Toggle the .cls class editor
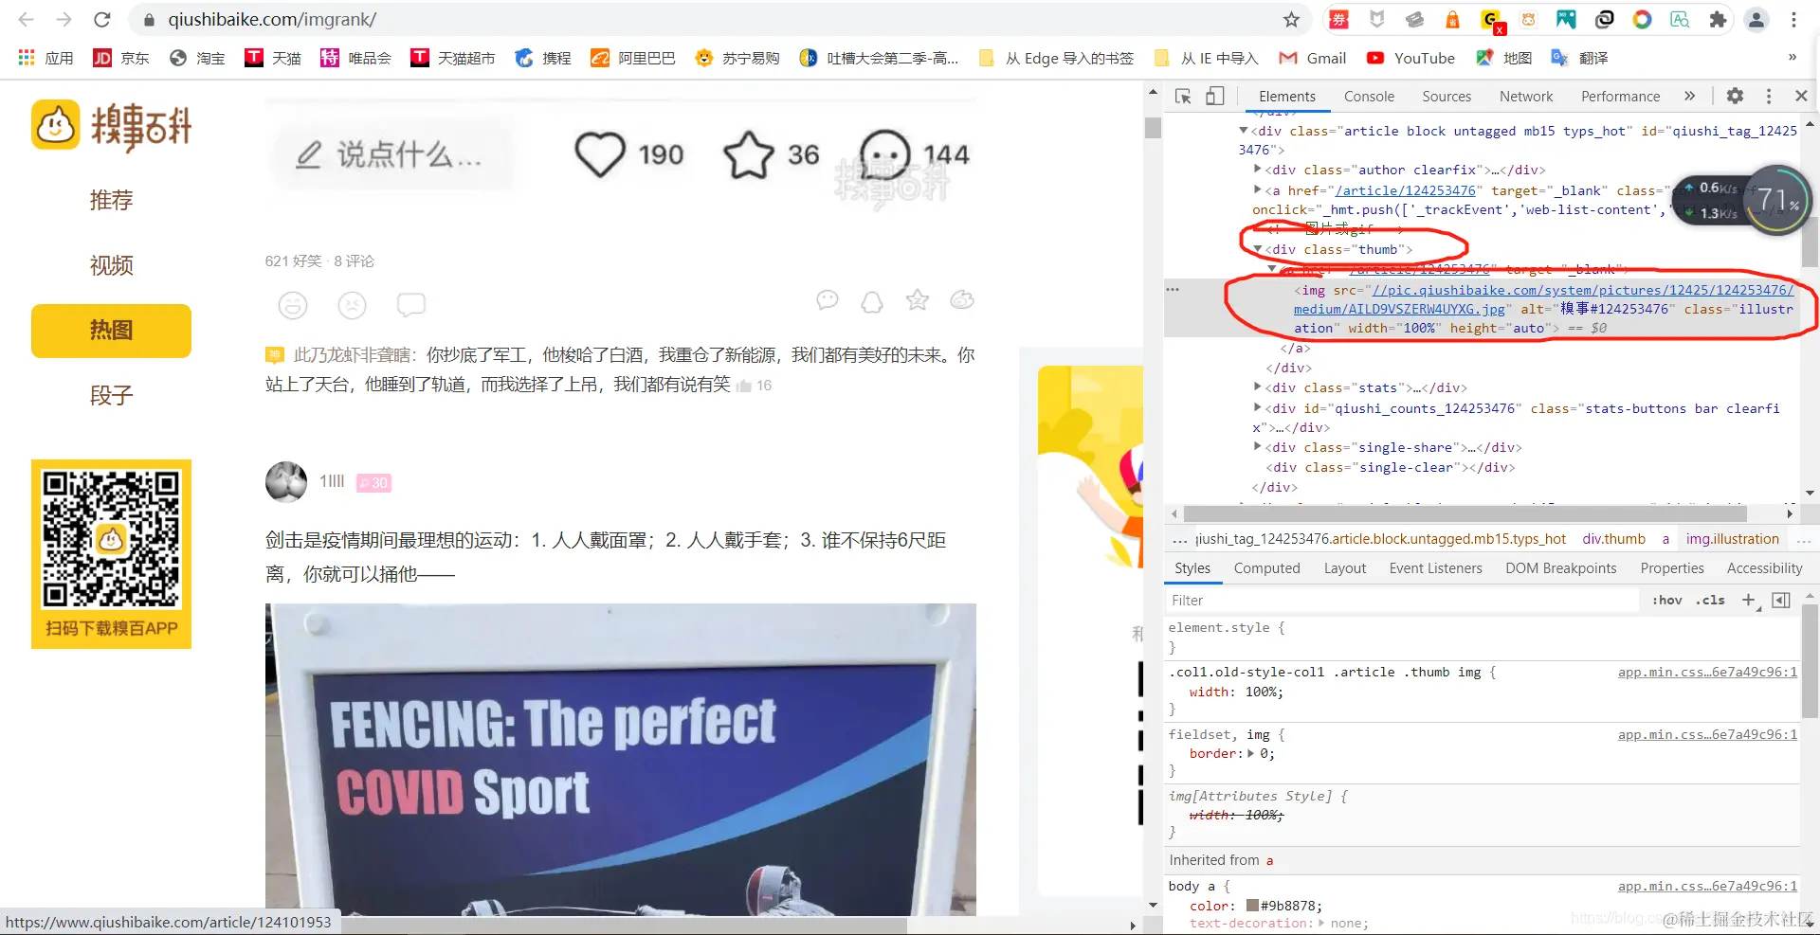 pyautogui.click(x=1710, y=600)
